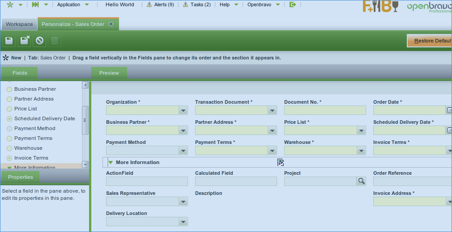Switch to the Workspace tab
This screenshot has width=452, height=232.
click(19, 24)
